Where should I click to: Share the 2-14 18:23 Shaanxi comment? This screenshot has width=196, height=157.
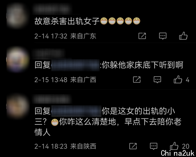click(x=133, y=146)
